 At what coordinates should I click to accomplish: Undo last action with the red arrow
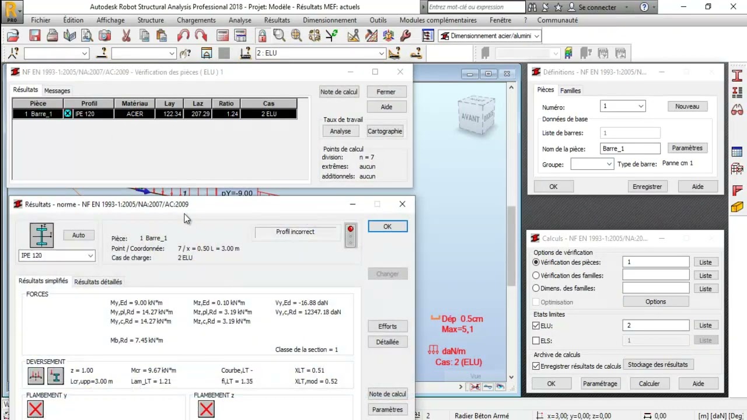pos(183,36)
